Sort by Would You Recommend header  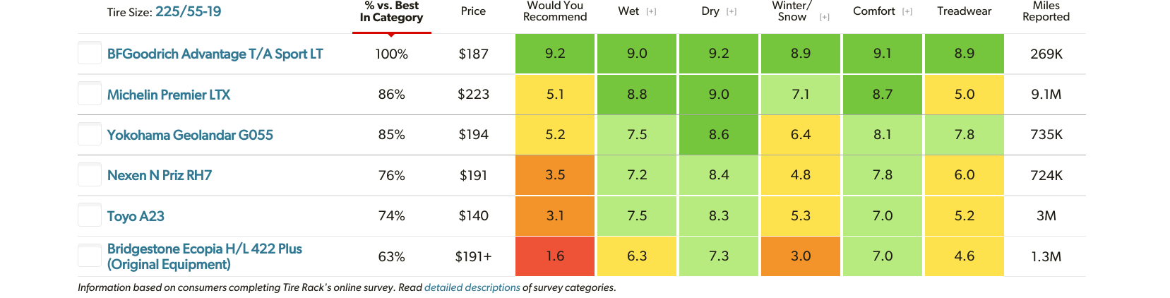(x=555, y=11)
